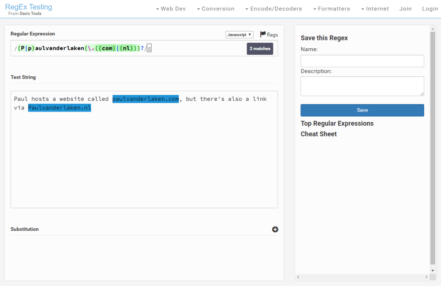Focus the regex Name input field
This screenshot has height=286, width=441.
coord(362,61)
